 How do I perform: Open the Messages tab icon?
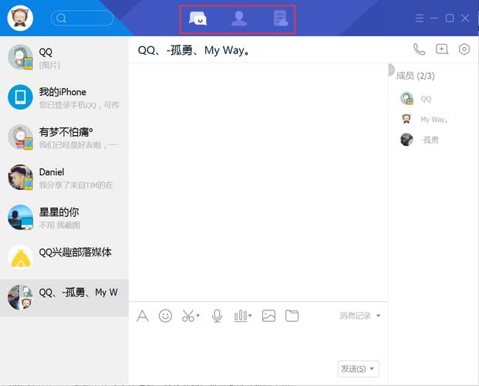point(197,19)
